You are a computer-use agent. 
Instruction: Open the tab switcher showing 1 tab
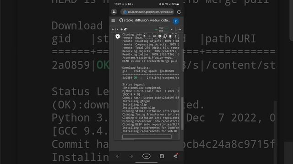162,156
